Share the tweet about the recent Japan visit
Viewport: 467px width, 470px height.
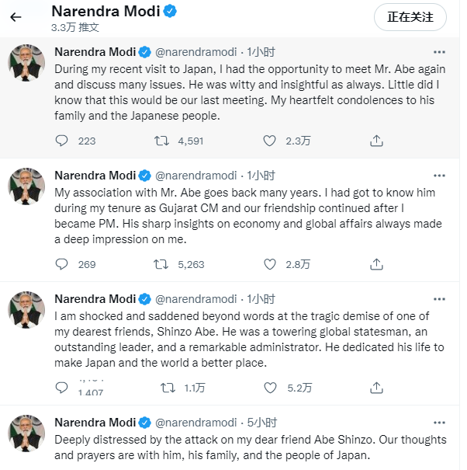tap(376, 141)
